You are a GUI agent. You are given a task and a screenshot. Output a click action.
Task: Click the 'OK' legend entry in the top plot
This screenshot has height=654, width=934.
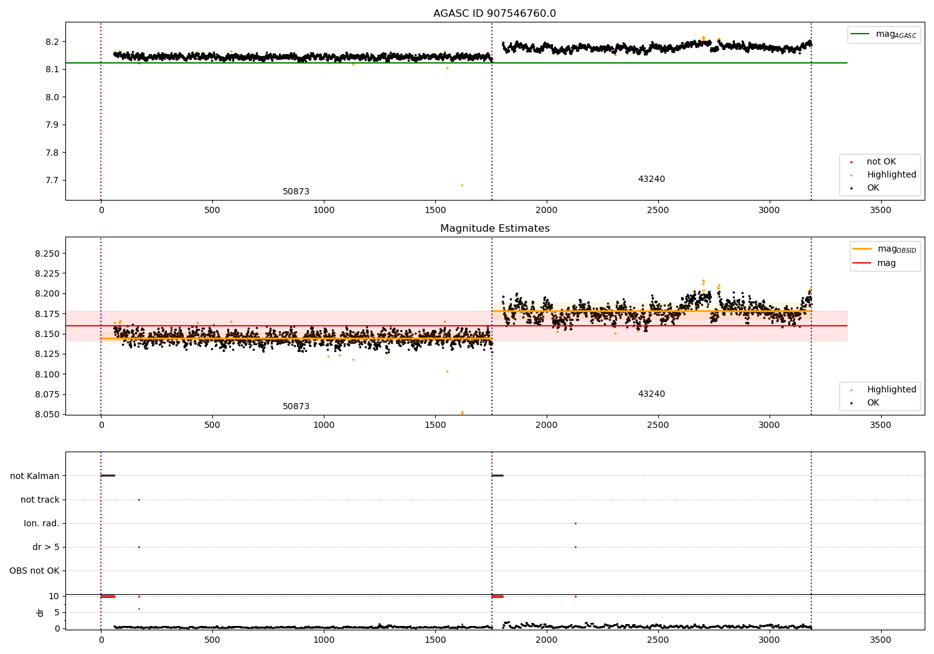click(866, 188)
